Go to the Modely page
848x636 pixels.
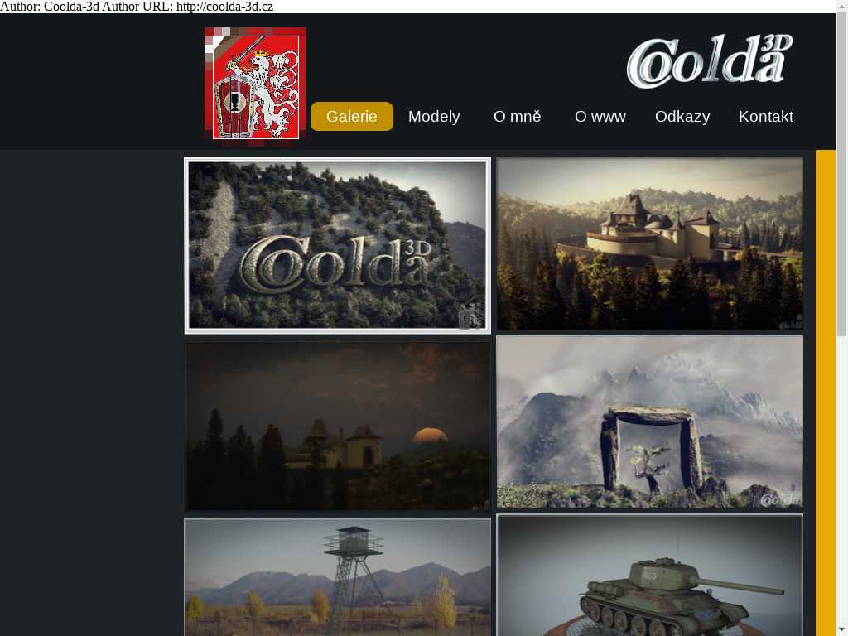click(x=434, y=117)
